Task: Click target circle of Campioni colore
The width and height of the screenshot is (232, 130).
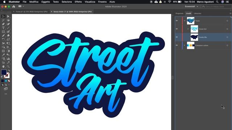Action: [x=227, y=45]
